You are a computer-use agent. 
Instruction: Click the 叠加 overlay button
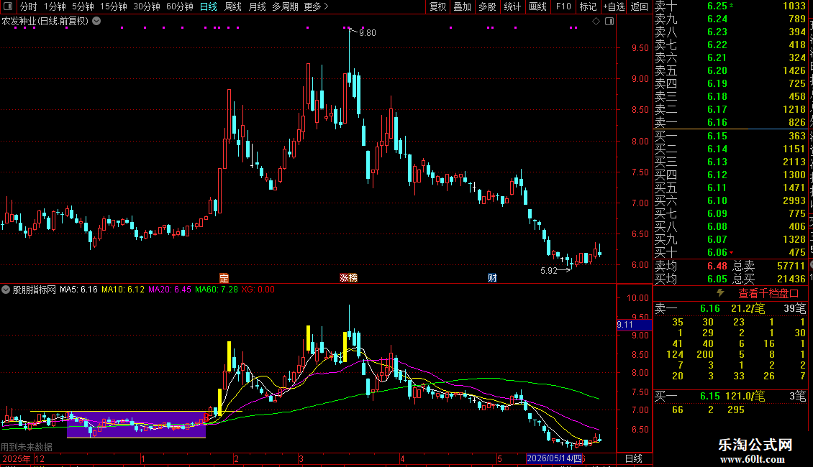tap(462, 6)
